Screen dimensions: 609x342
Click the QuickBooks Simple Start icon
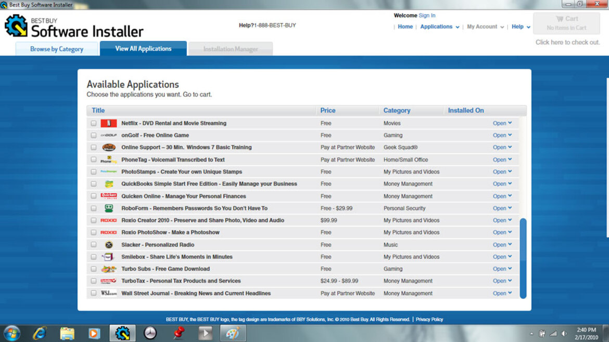click(x=109, y=184)
